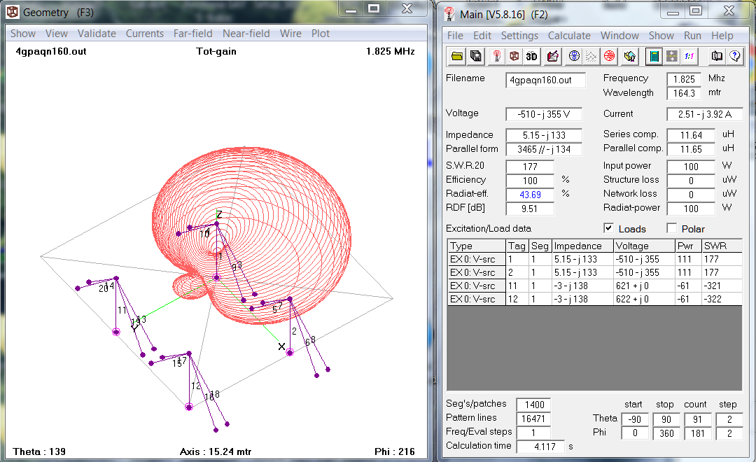This screenshot has width=756, height=462.
Task: Open the Plot menu
Action: click(321, 34)
